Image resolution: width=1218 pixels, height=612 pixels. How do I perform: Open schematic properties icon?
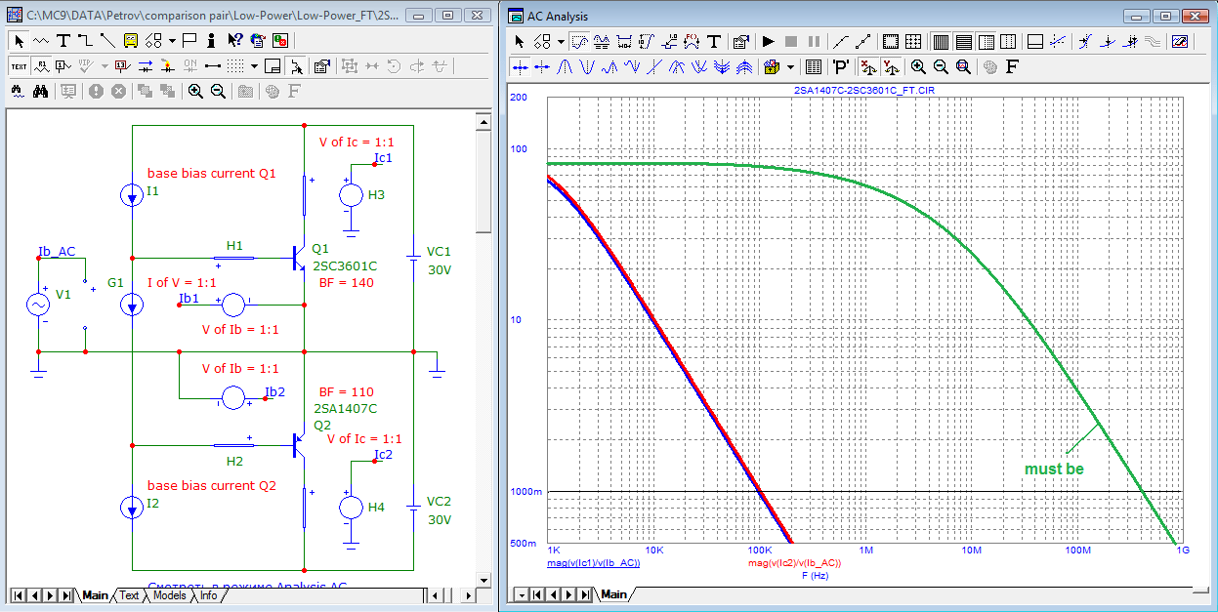(x=321, y=66)
